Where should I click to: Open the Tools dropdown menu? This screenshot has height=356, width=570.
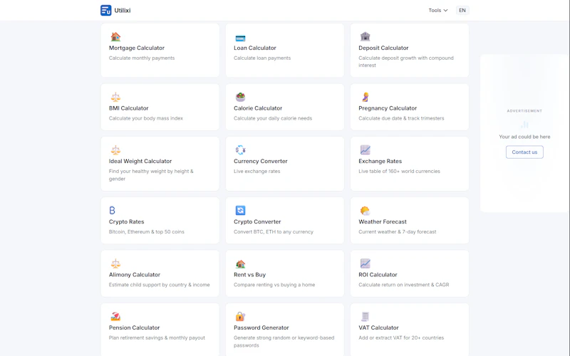point(437,10)
